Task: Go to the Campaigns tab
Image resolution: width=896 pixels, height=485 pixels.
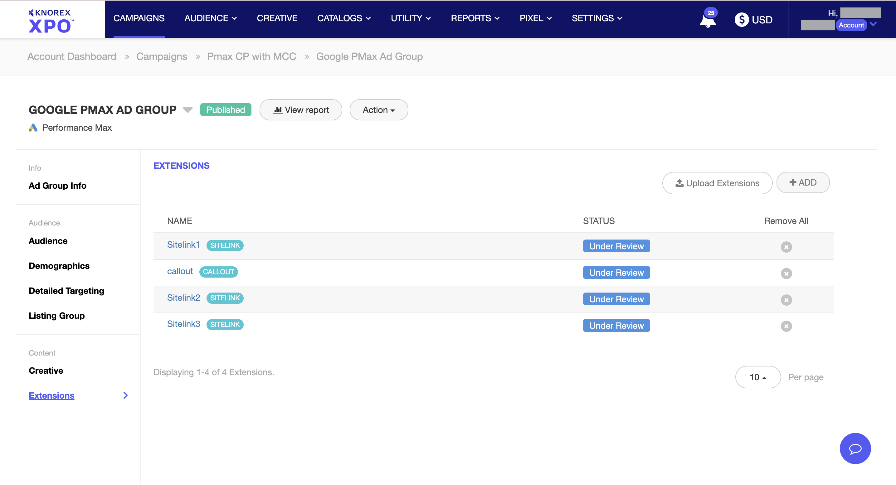Action: pos(139,18)
